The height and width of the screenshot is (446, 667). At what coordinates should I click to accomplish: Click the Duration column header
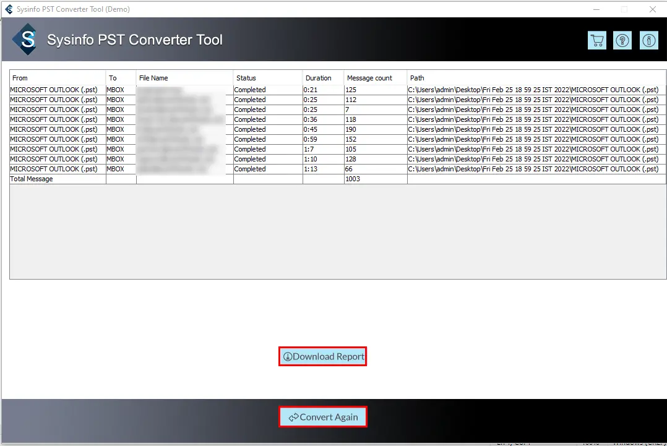click(322, 78)
